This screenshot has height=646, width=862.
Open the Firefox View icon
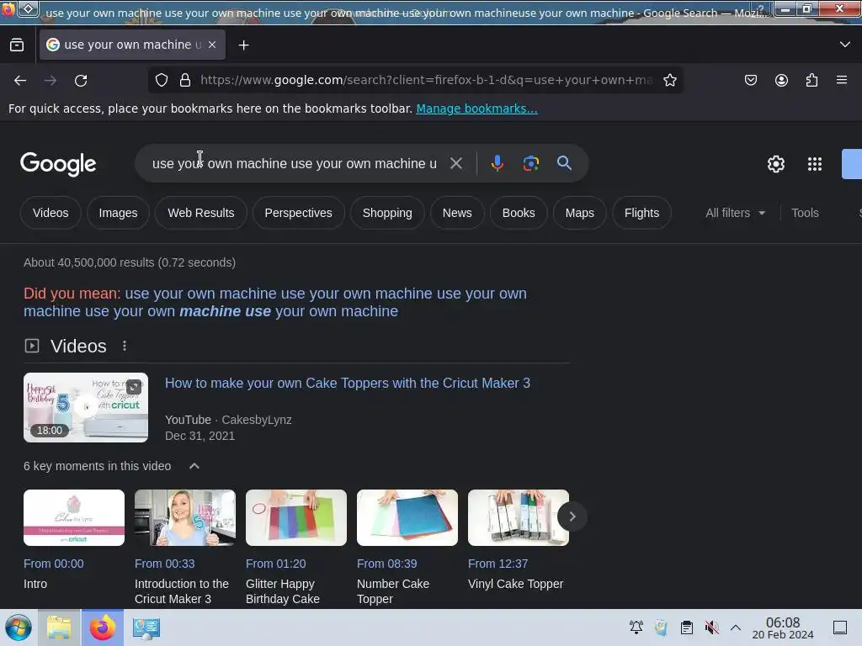pyautogui.click(x=17, y=45)
